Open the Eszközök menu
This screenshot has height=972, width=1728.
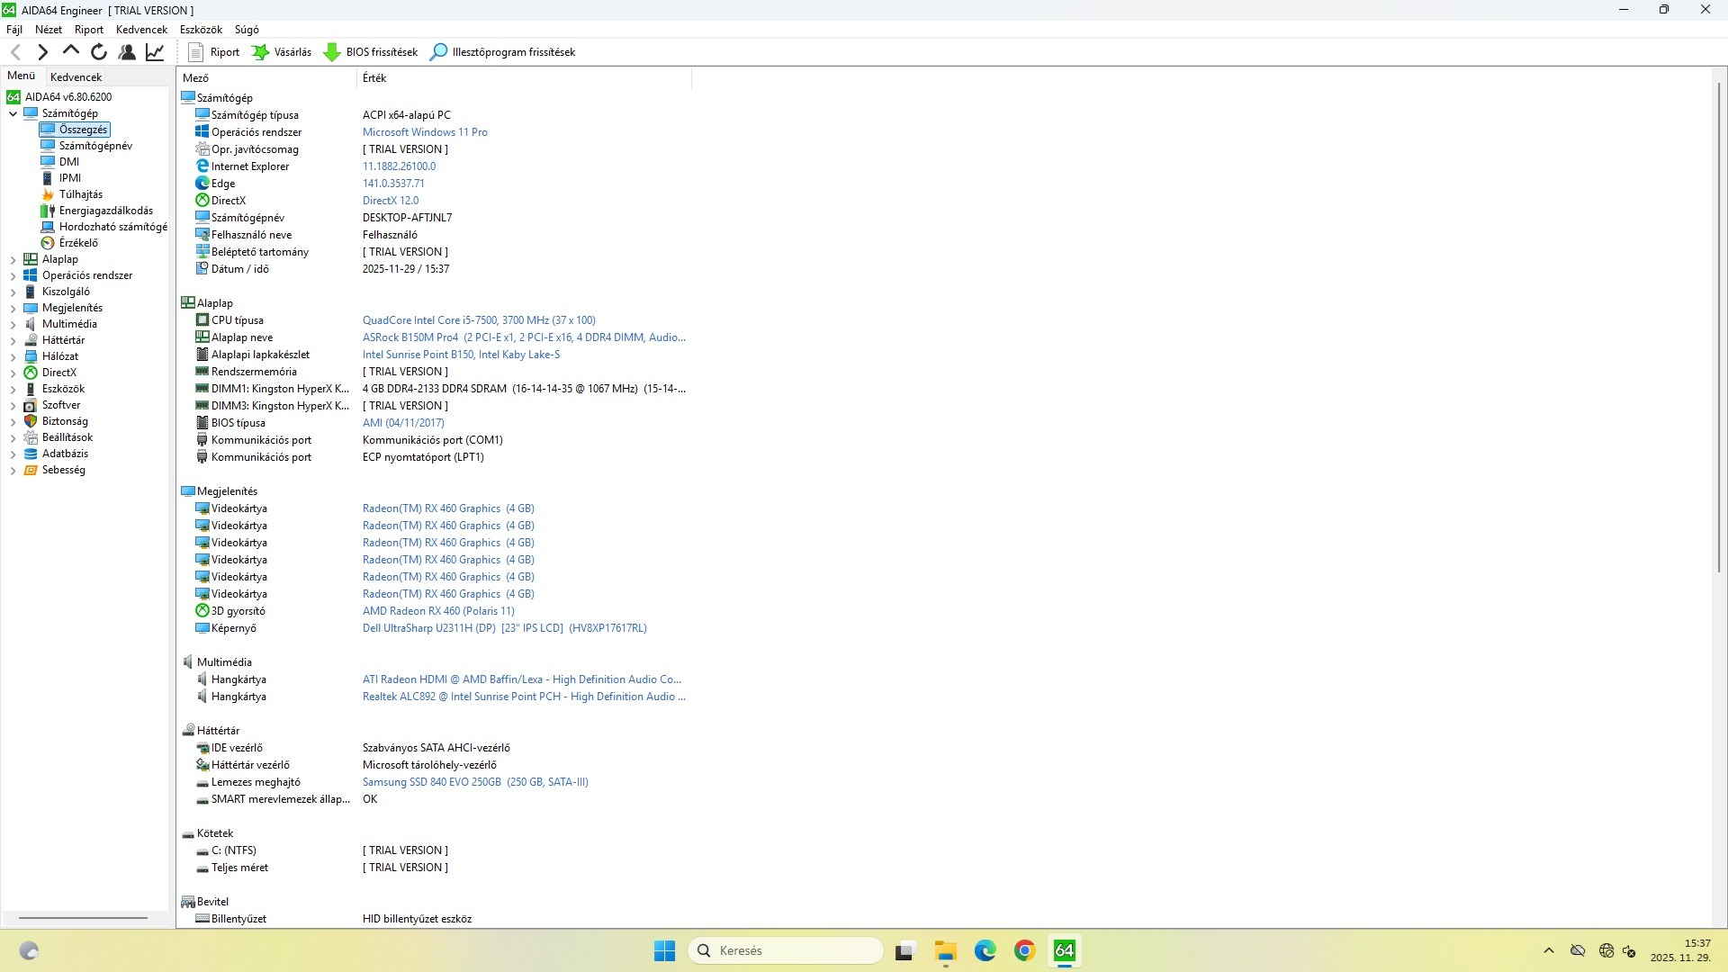[x=201, y=30]
